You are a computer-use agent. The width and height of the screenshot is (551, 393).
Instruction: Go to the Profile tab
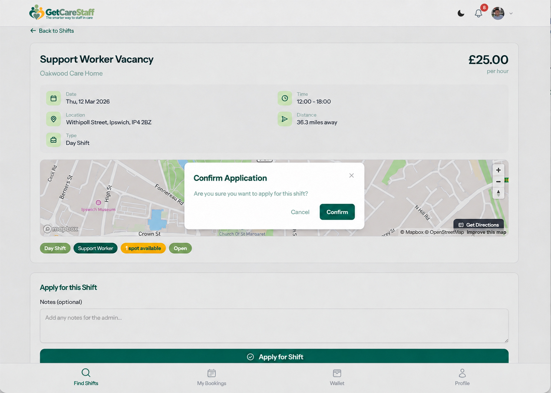click(x=462, y=377)
